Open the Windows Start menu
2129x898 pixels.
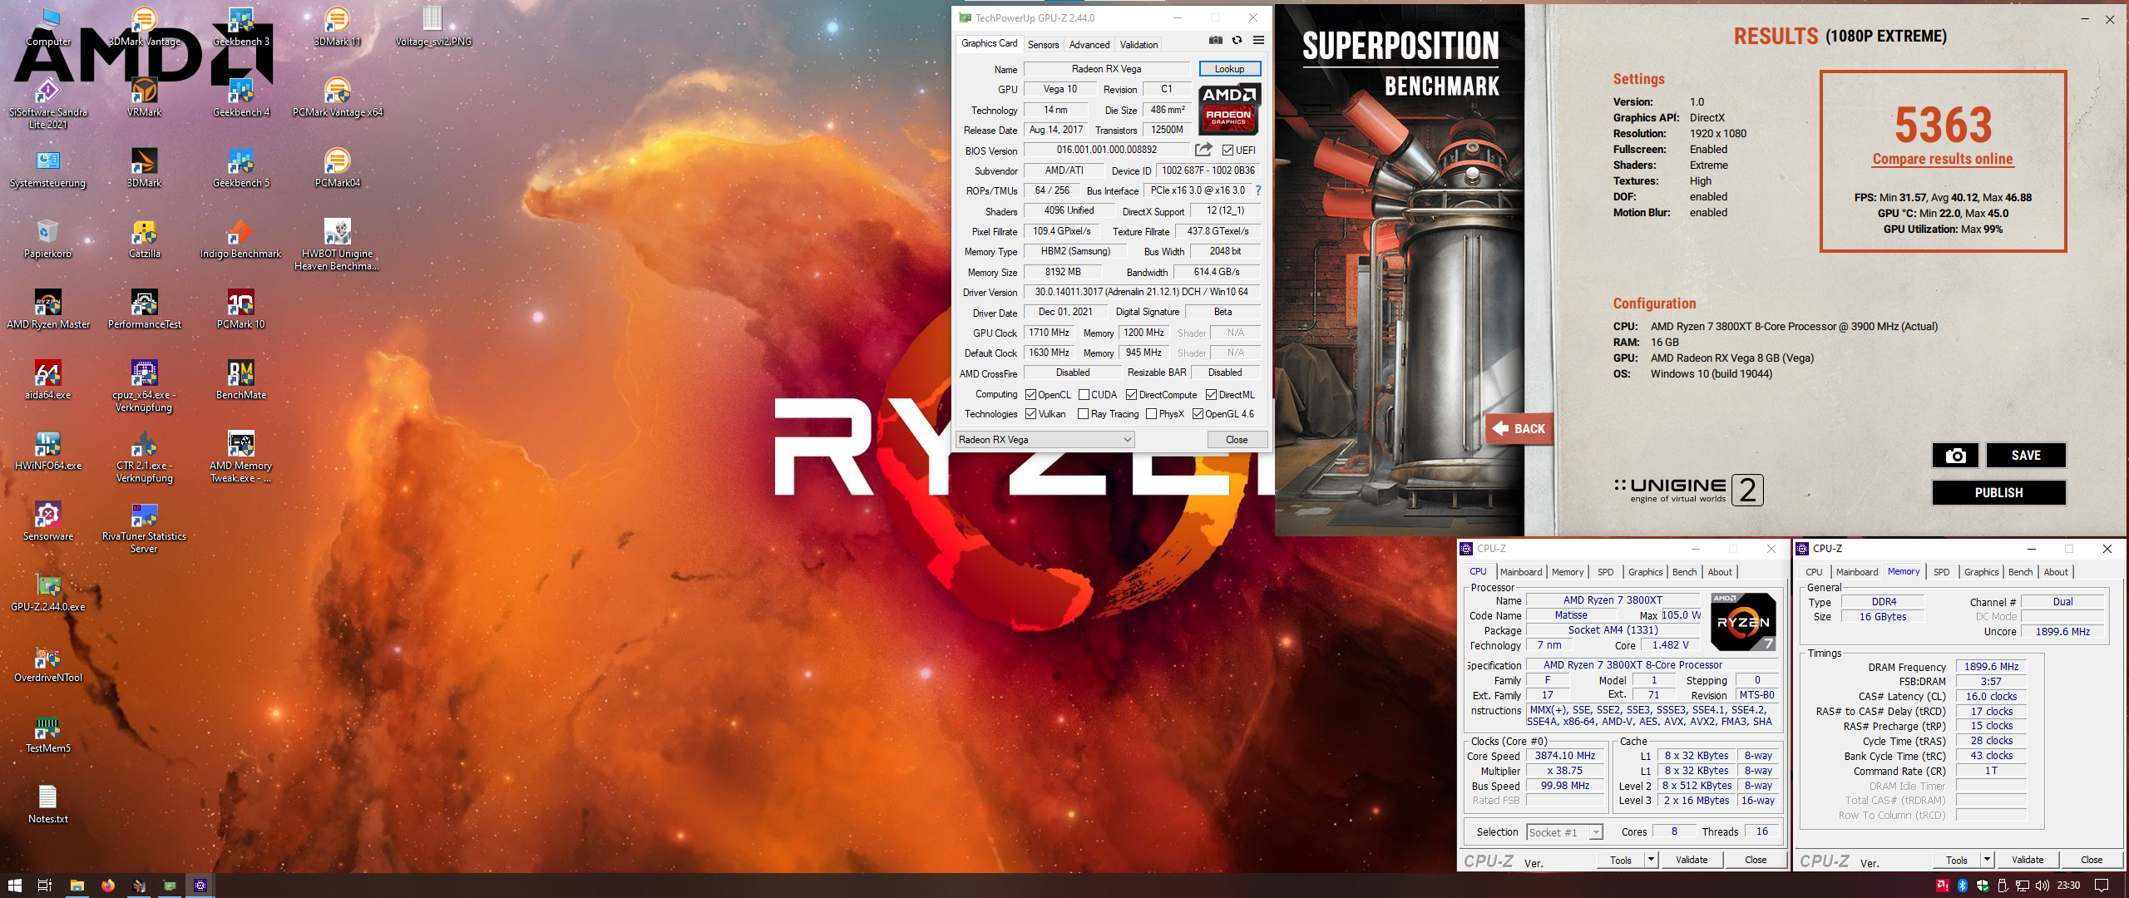14,886
